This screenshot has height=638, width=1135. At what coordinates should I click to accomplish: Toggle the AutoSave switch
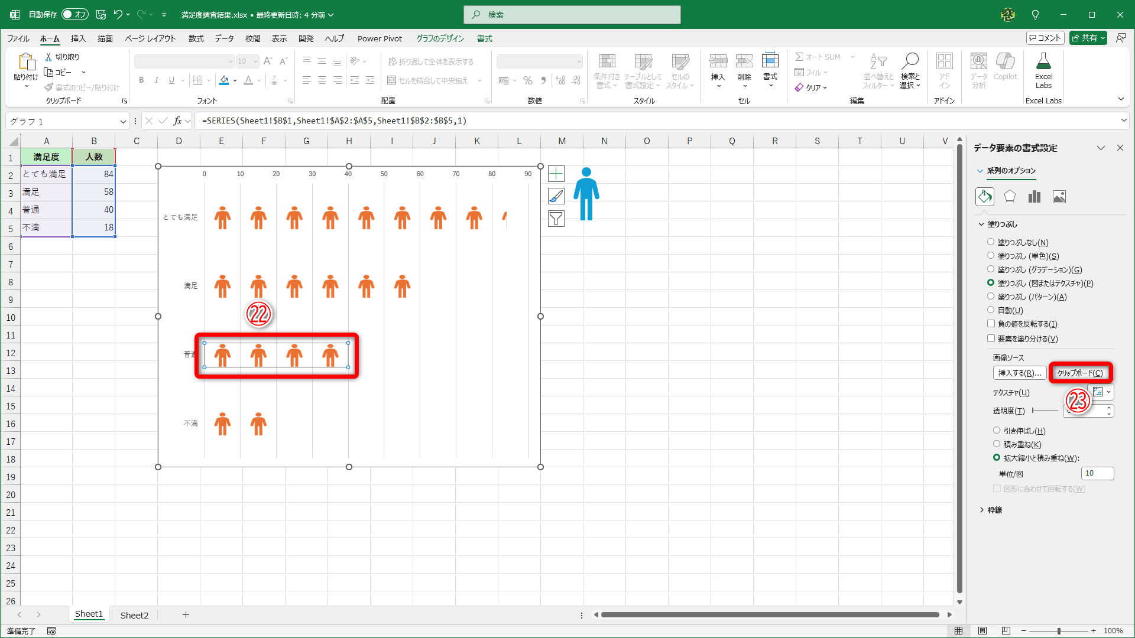pos(75,14)
